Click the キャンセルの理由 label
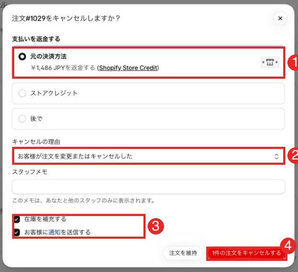The width and height of the screenshot is (298, 272). point(36,142)
